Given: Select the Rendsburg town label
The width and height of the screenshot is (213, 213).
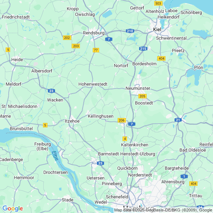Looking at the screenshot, I should [94, 33].
